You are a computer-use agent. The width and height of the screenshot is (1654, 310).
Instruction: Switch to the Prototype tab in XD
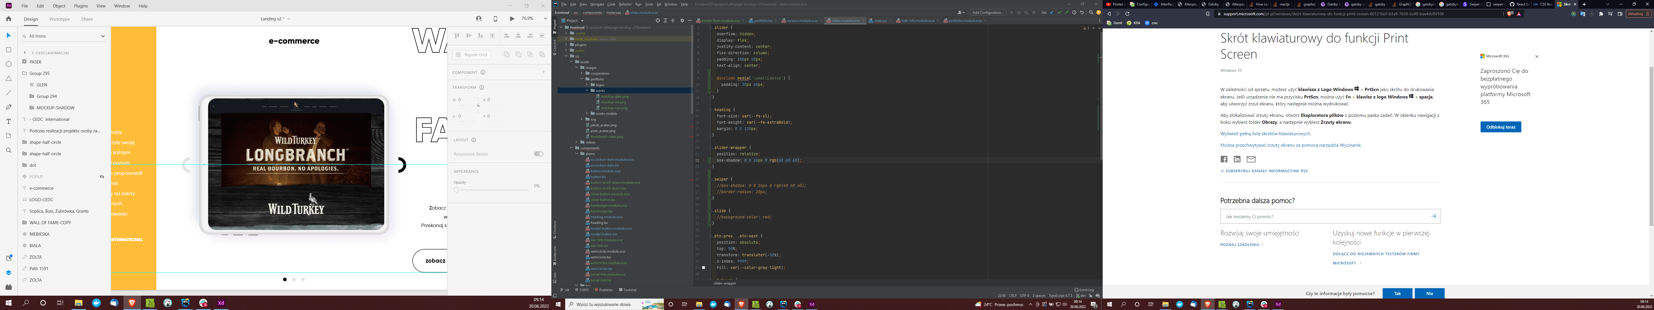pyautogui.click(x=60, y=19)
